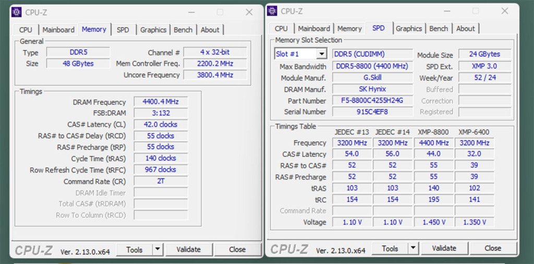Click the 4400 MHz frequency cell
Screen dimensions: 534x264
[433, 143]
